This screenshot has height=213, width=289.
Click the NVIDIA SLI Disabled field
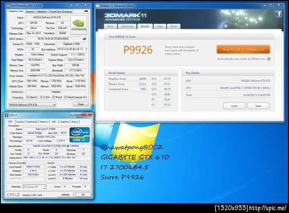[x=56, y=92]
